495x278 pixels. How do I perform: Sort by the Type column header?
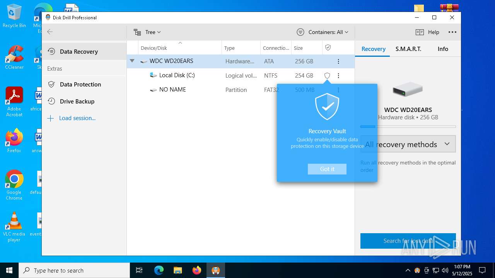point(241,48)
